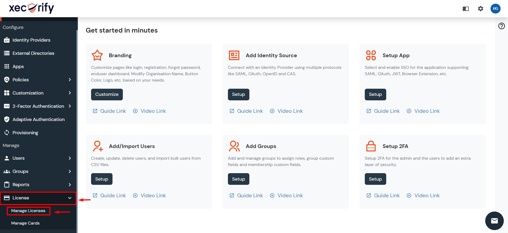Expand the 2-Factor Authentication chevron
508x233 pixels.
pyautogui.click(x=70, y=106)
